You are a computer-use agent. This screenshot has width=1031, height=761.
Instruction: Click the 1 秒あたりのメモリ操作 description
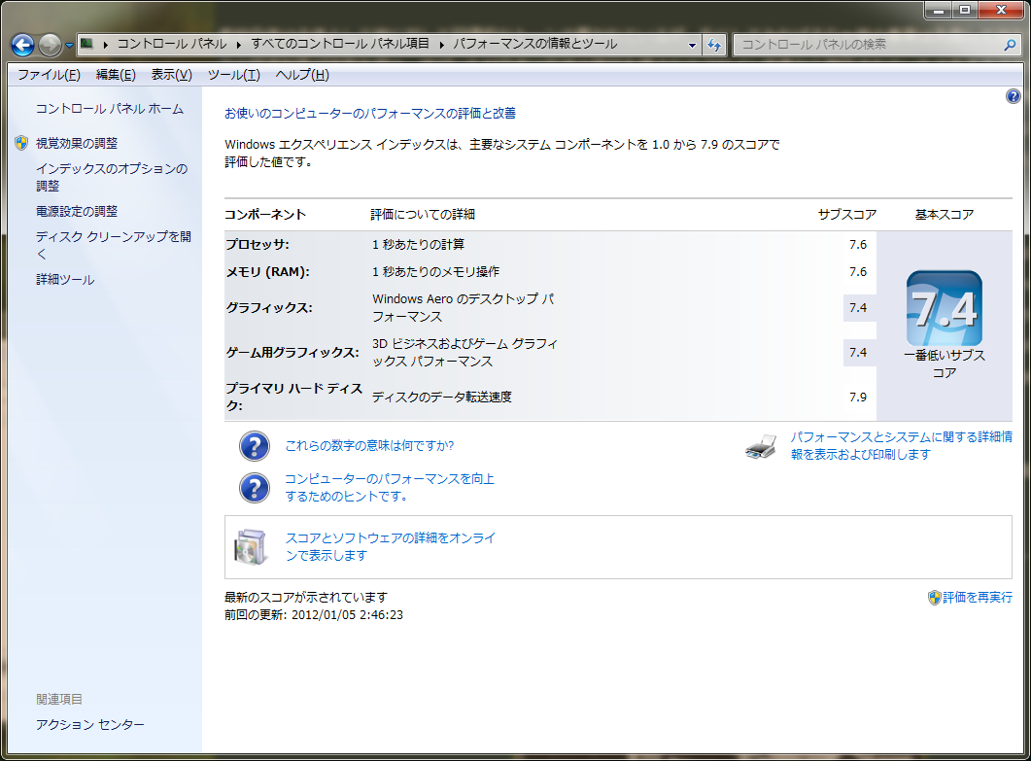click(436, 272)
